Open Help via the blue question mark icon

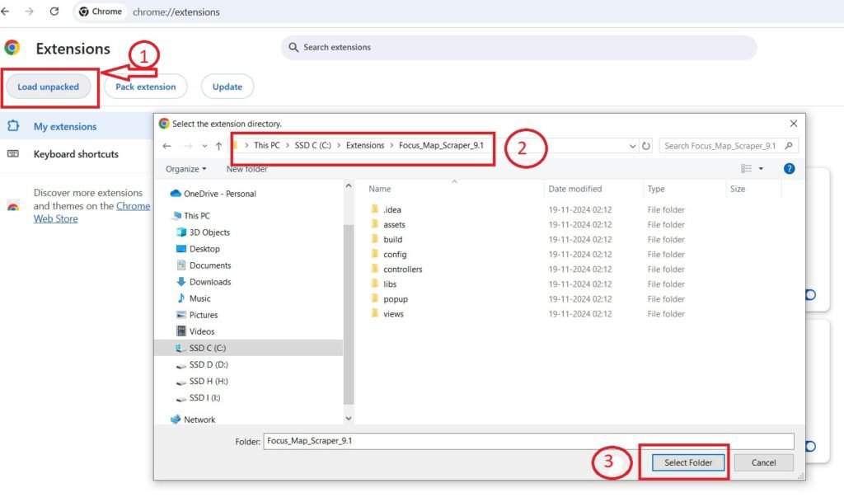click(x=789, y=168)
